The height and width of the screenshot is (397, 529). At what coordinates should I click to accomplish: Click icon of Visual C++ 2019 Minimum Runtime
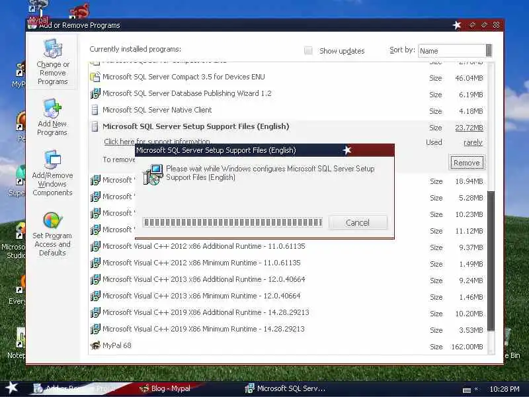[95, 329]
